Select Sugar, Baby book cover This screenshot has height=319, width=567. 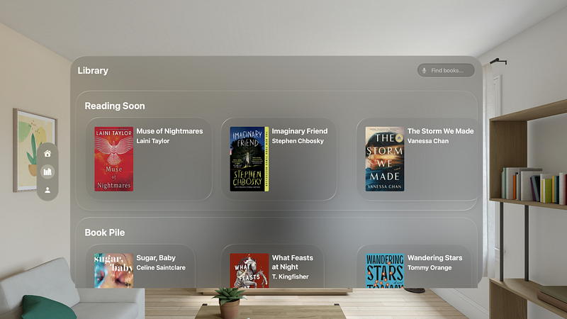(x=114, y=271)
